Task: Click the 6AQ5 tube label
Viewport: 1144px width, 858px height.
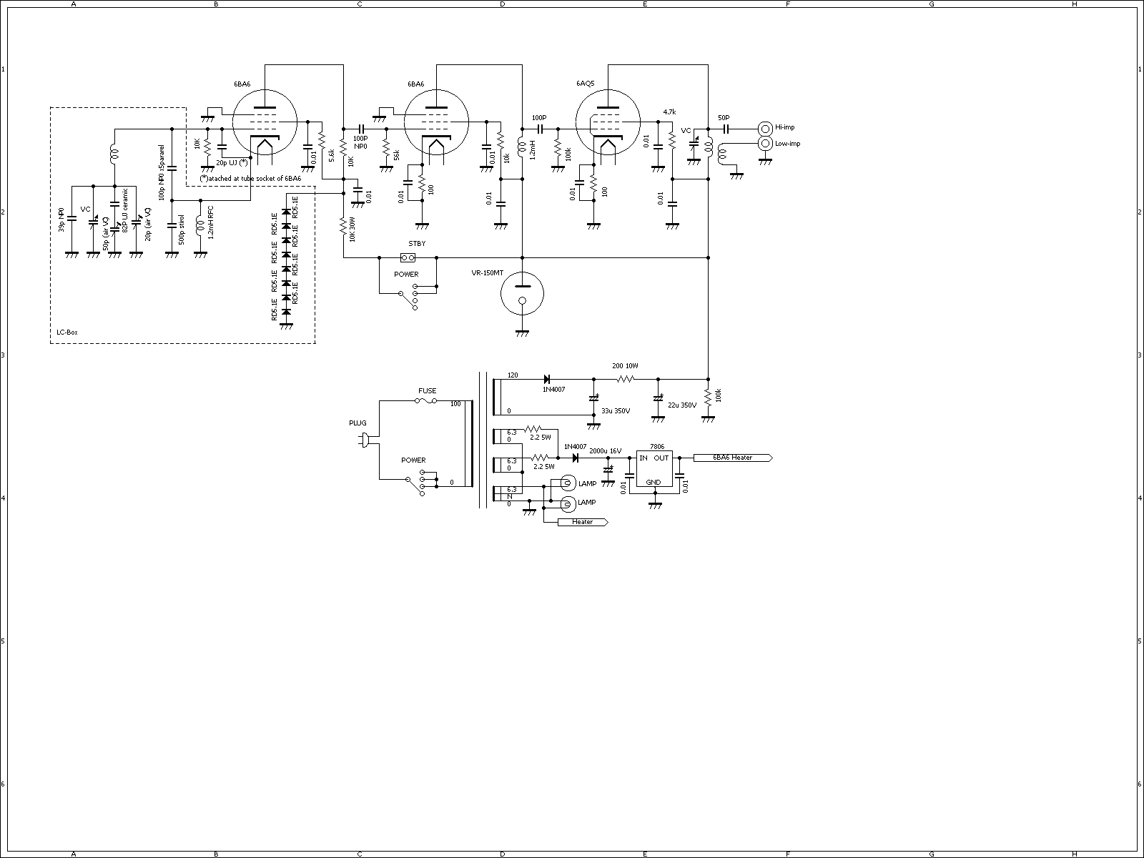Action: (x=585, y=84)
